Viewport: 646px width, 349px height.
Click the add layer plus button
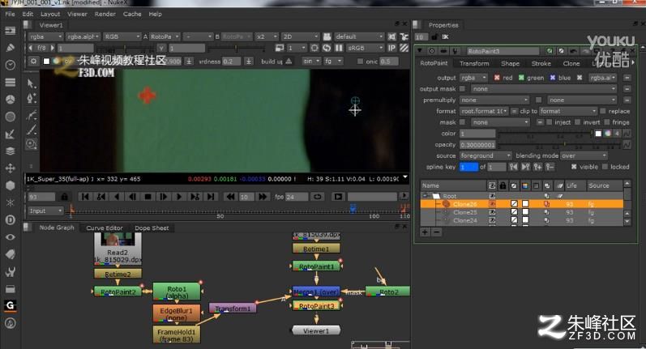pos(425,232)
